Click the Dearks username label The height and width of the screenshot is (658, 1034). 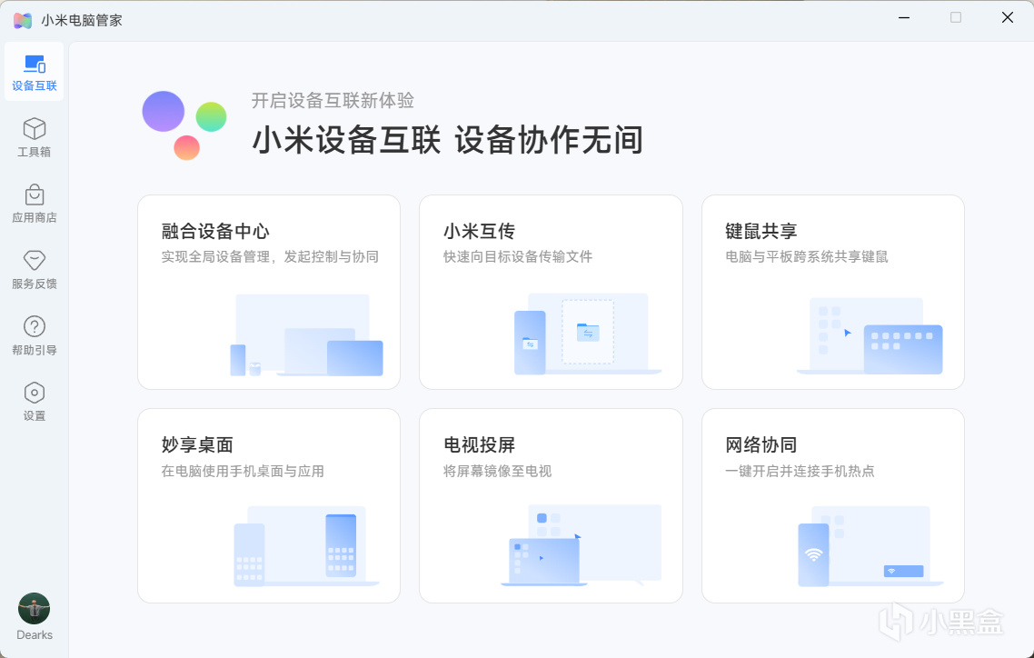(35, 635)
